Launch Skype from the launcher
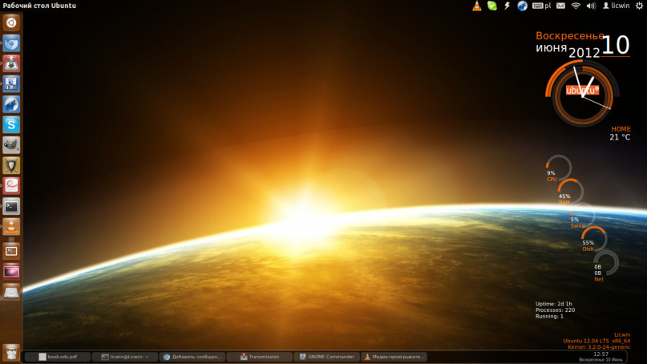The image size is (647, 364). 11,124
